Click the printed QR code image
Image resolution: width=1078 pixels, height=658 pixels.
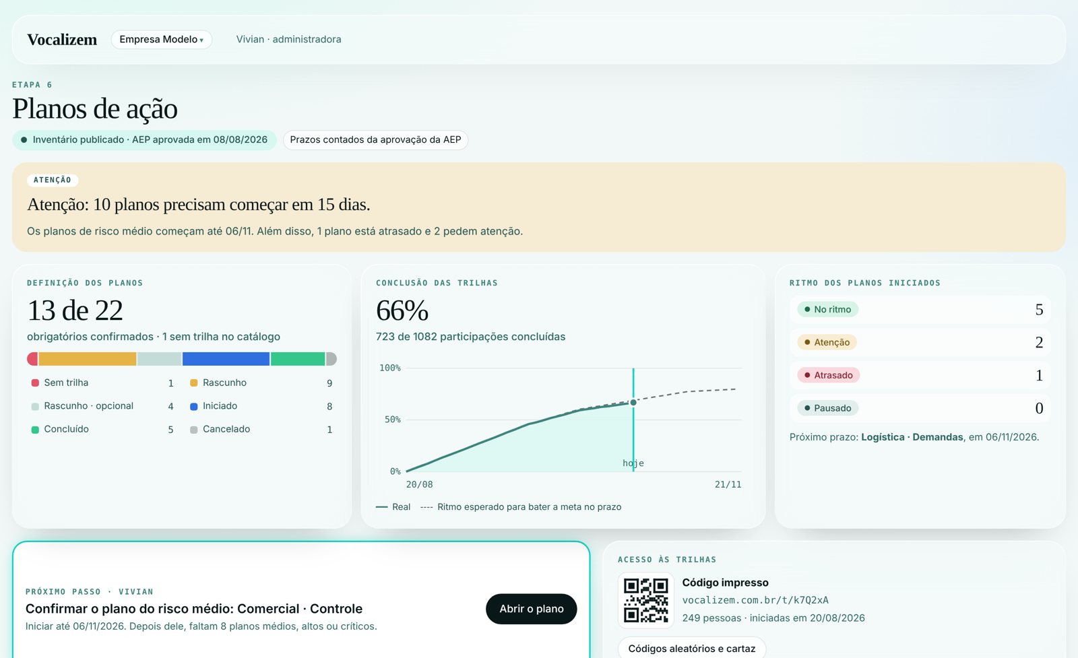pyautogui.click(x=645, y=600)
